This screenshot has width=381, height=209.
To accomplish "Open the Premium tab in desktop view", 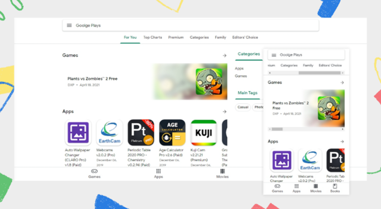I will click(176, 37).
